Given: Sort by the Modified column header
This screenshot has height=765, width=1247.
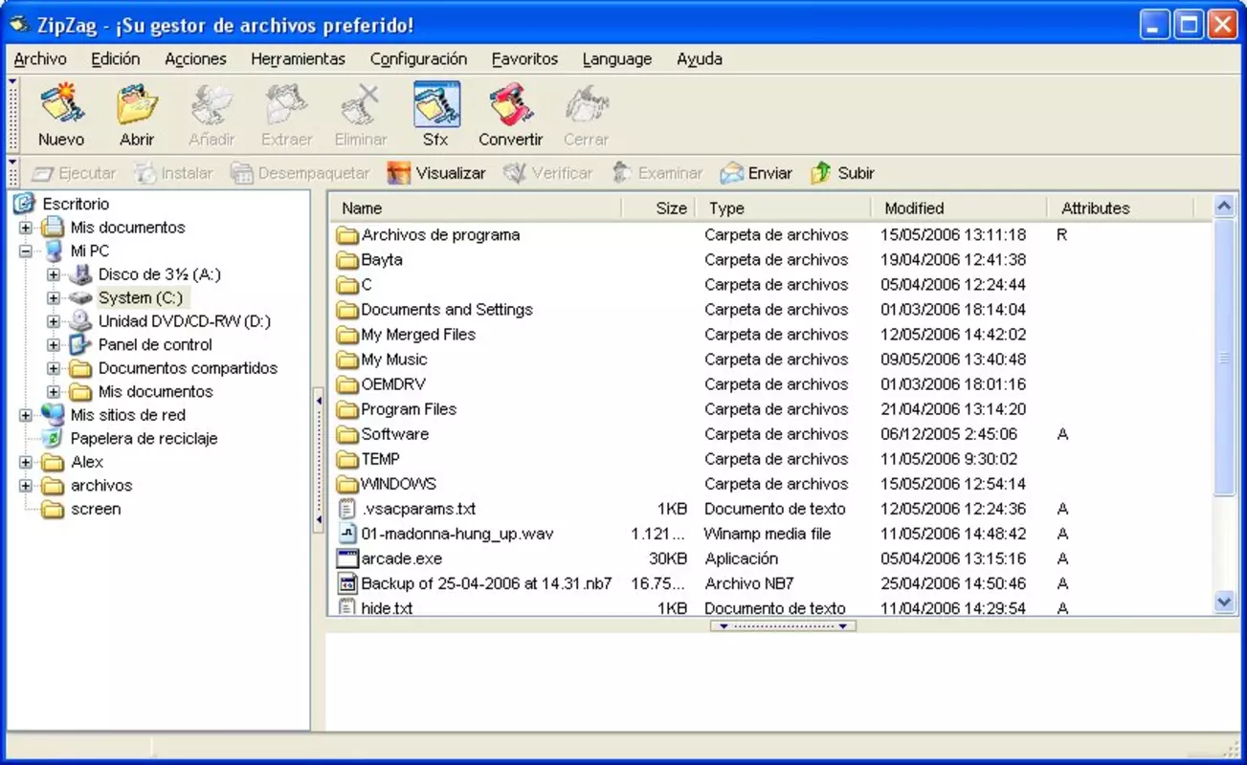Looking at the screenshot, I should pyautogui.click(x=959, y=208).
